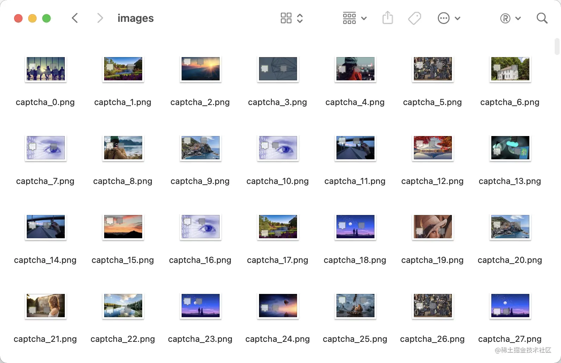Switch to icon grid view
This screenshot has height=363, width=561.
click(x=286, y=18)
